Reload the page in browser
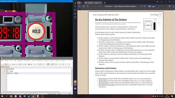This screenshot has width=175, height=98. coord(87,6)
